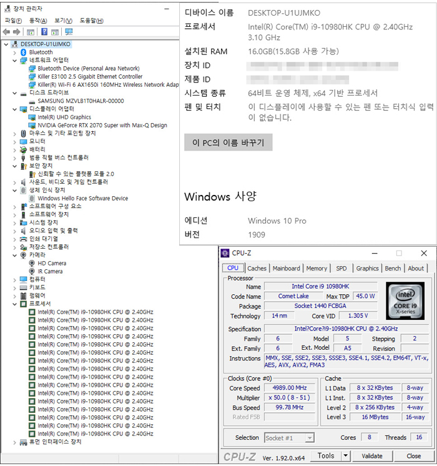The width and height of the screenshot is (437, 466).
Task: Switch to the Memory tab in CPU-Z
Action: [x=317, y=269]
